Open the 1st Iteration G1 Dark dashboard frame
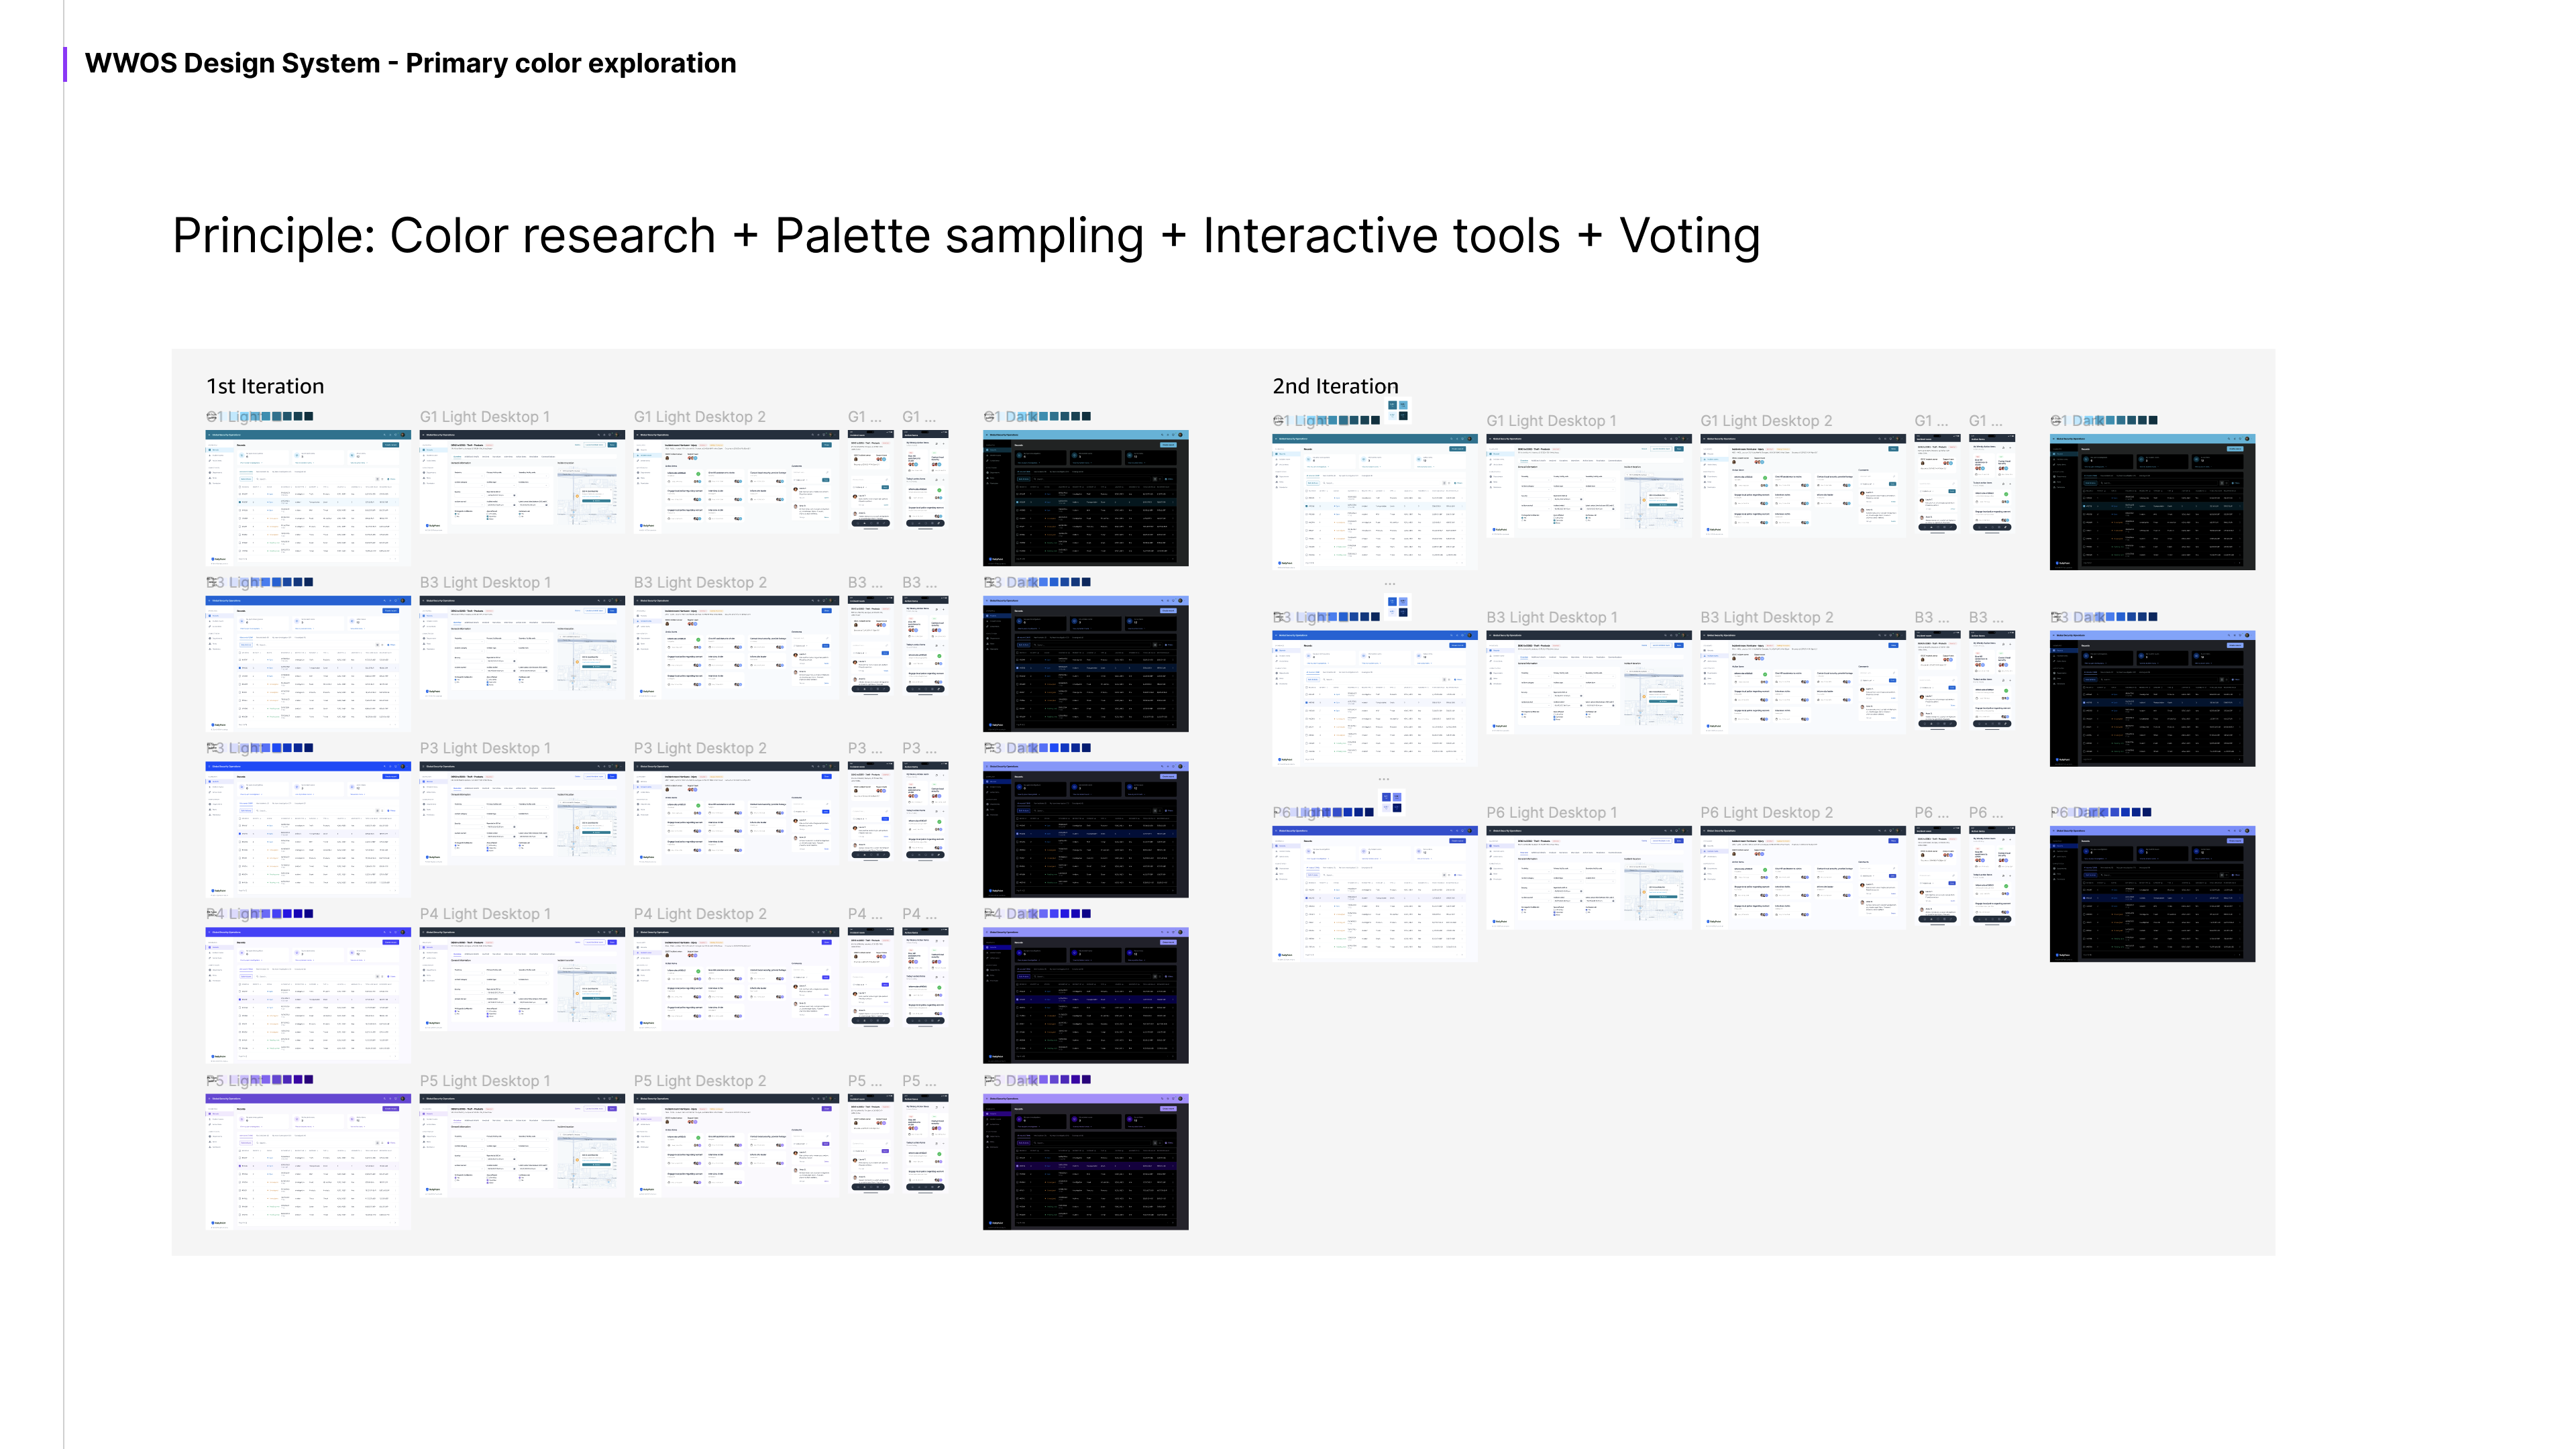The height and width of the screenshot is (1449, 2576). point(1085,498)
